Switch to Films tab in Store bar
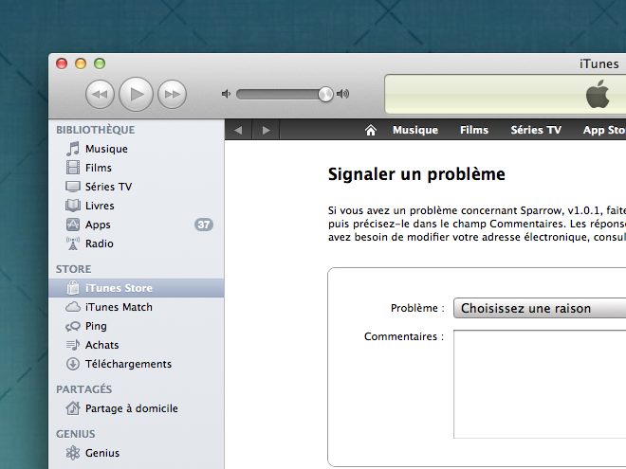The height and width of the screenshot is (469, 626). tap(474, 130)
